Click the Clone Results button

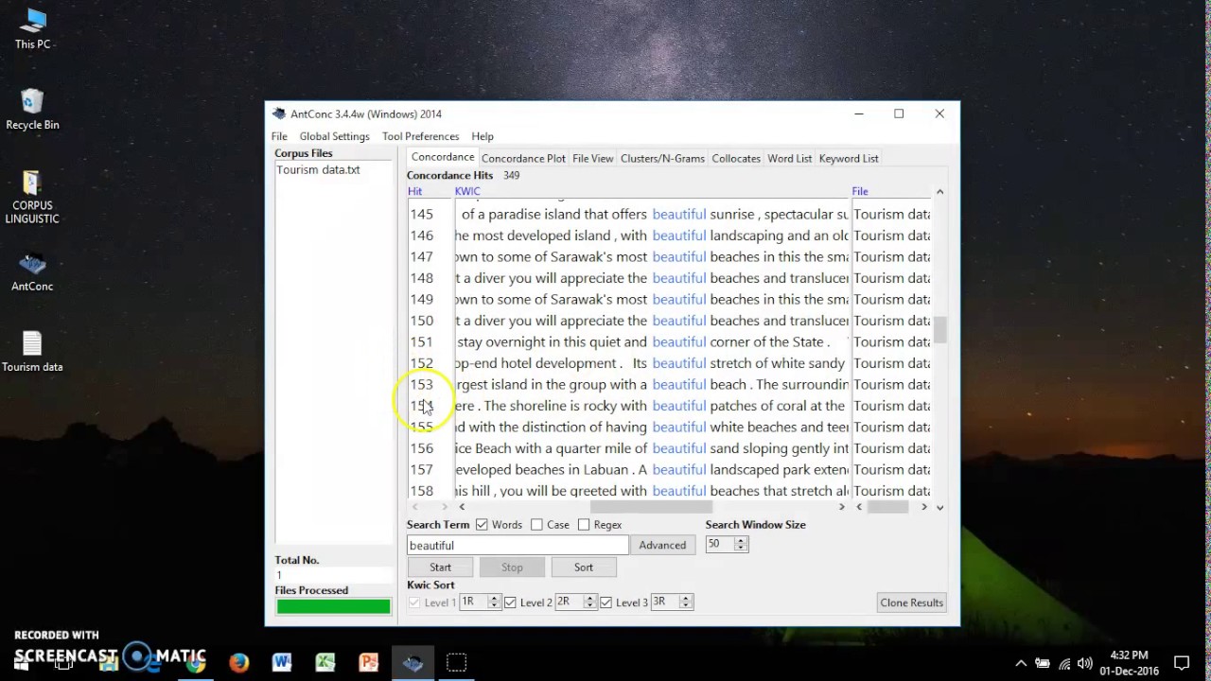911,602
